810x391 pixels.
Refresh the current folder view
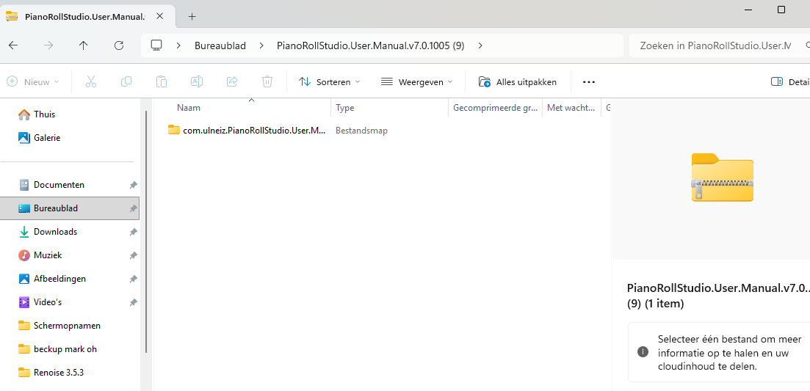[119, 45]
